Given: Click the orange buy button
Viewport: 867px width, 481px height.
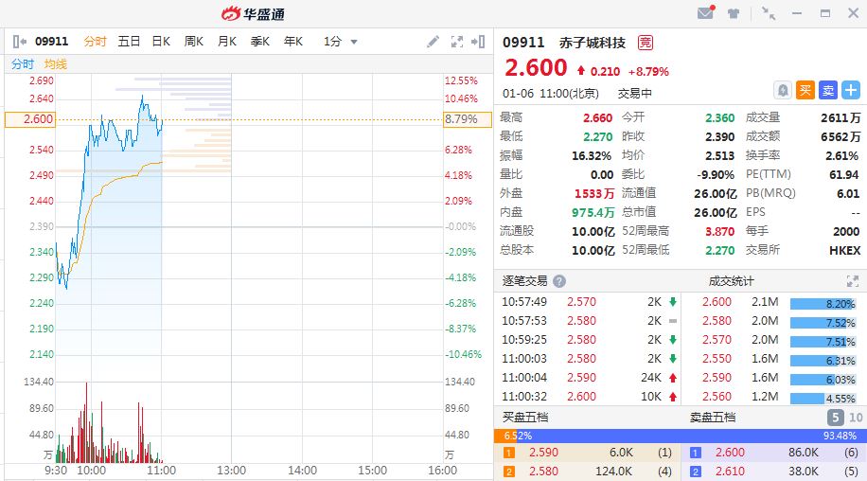Looking at the screenshot, I should click(x=805, y=90).
